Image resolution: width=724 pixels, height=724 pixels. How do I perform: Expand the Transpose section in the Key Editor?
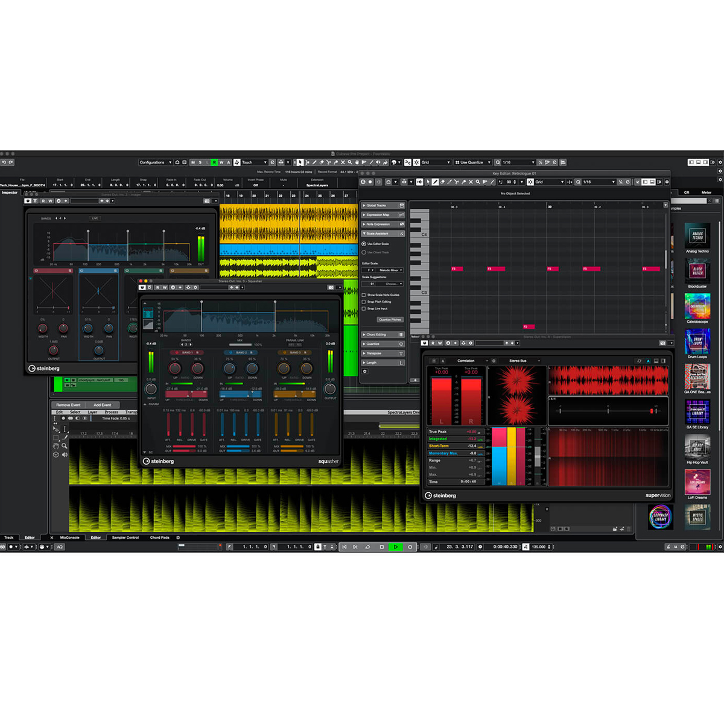[x=383, y=353]
